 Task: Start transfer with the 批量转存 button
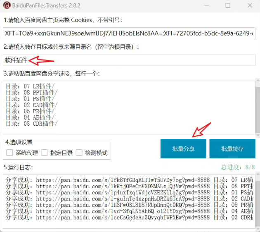point(232,149)
